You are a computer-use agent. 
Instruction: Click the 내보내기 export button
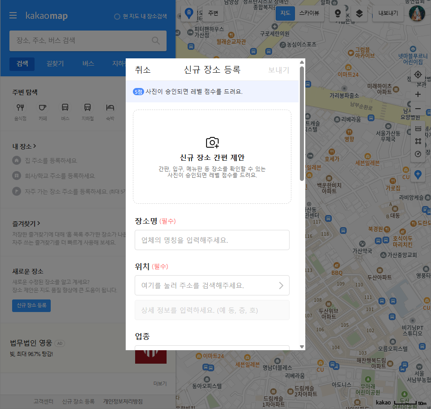pos(388,13)
